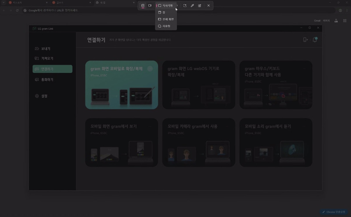Focus the Chrome address bar
This screenshot has height=217, width=351.
point(178,10)
